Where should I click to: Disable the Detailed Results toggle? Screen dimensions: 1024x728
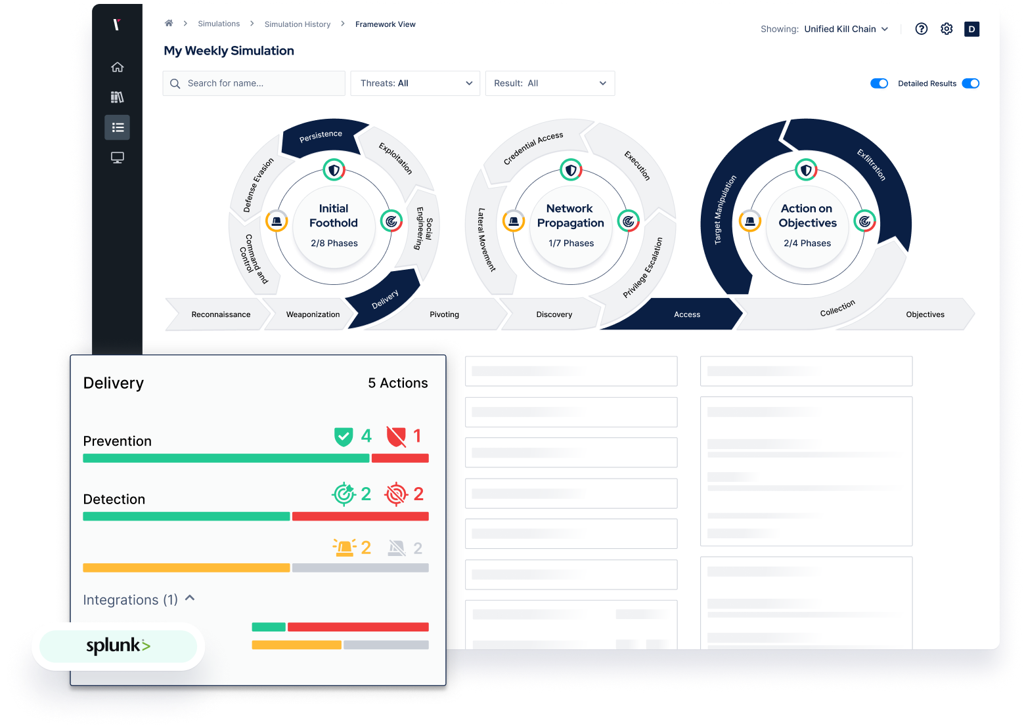(x=971, y=83)
